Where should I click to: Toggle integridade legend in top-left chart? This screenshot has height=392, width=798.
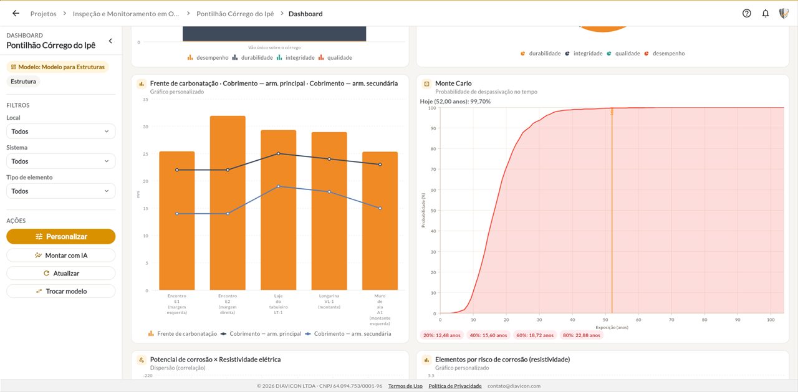tap(296, 57)
